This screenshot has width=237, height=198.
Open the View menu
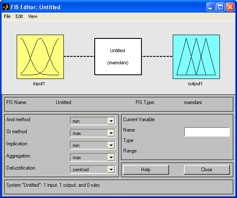coord(33,16)
